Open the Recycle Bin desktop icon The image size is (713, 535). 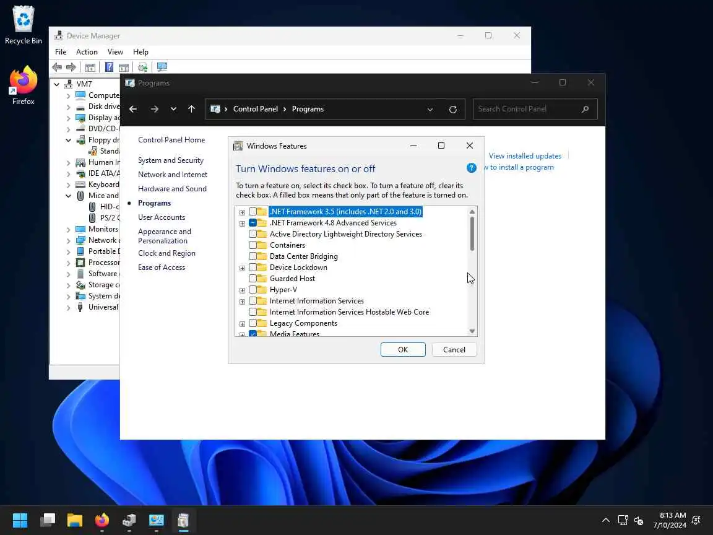(x=23, y=25)
